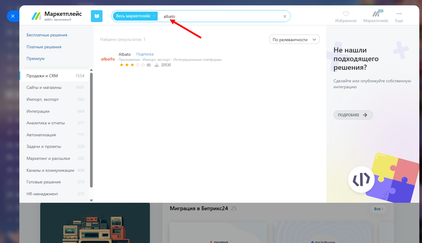Viewport: 422px width, 243px height.
Task: Filter by Бесплатные решения
Action: pyautogui.click(x=47, y=35)
